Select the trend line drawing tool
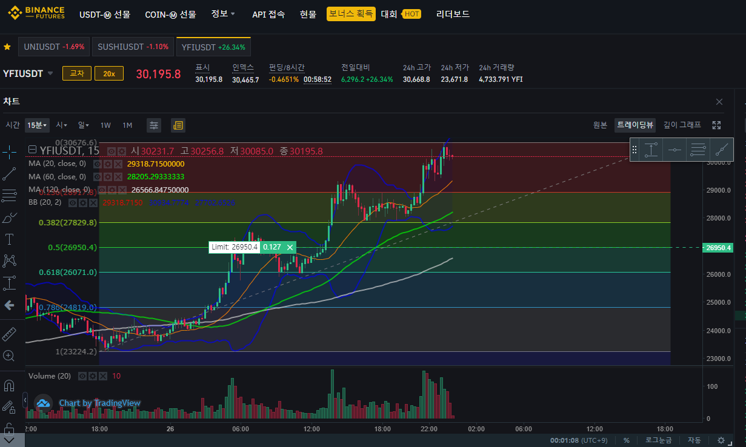This screenshot has height=447, width=746. pos(10,174)
